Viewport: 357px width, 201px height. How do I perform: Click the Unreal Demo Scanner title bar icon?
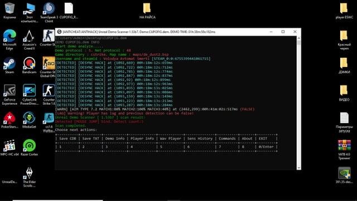59,32
